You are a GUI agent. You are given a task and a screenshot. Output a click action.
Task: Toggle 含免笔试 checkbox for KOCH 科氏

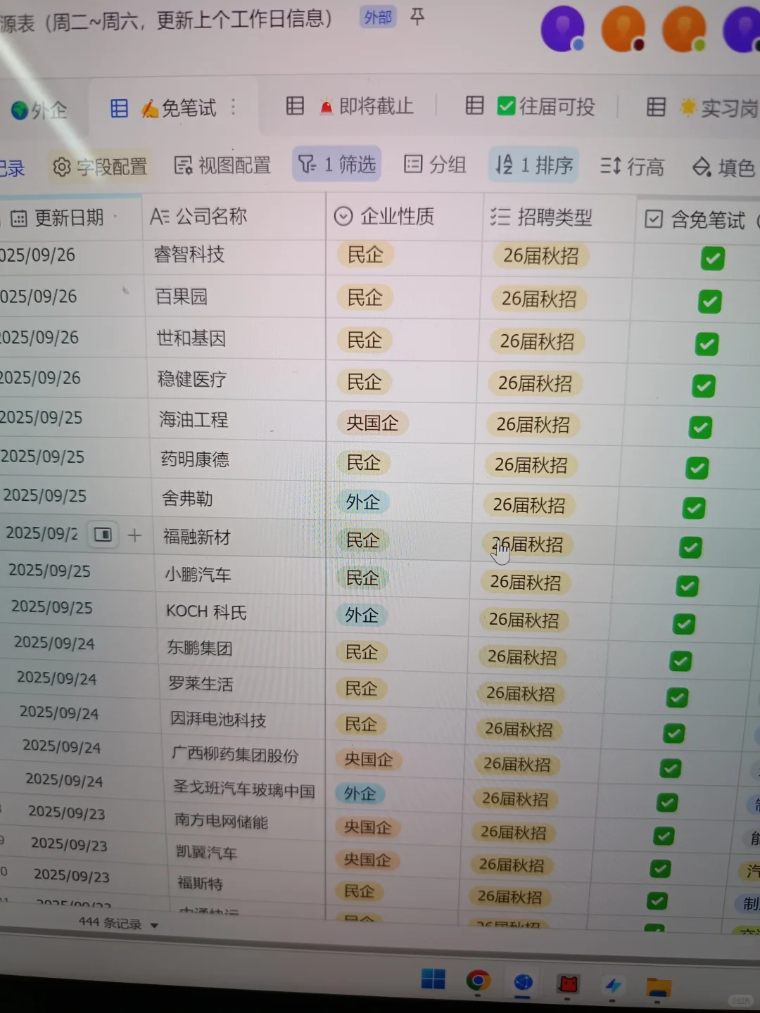pos(684,624)
